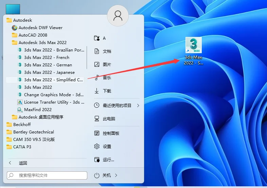267x188 pixels.
Task: Launch 3ds Max 2022 - Simplified Chinese
Action: pos(45,80)
